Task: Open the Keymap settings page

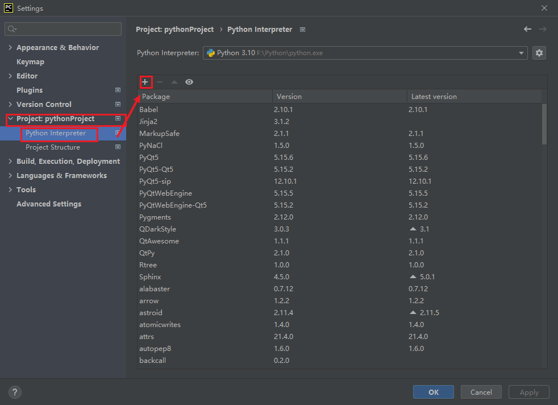Action: (30, 62)
